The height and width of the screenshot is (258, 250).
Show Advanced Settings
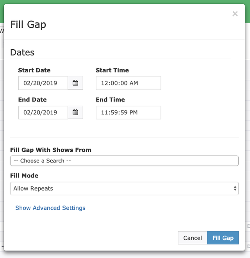(50, 208)
